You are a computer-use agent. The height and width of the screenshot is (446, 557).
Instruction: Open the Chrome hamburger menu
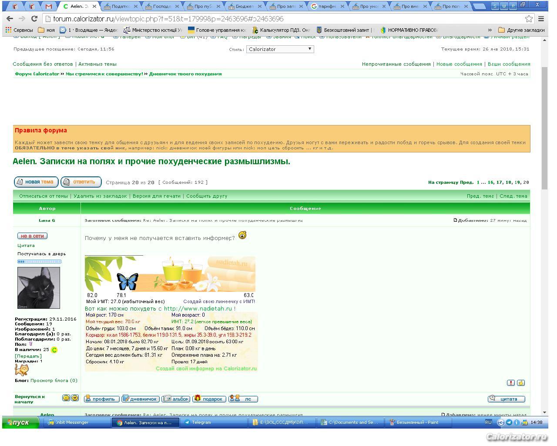[x=541, y=19]
